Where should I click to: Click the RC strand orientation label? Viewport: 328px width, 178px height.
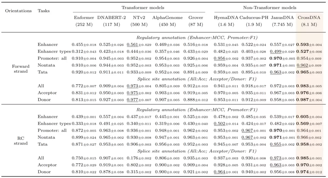tap(21, 141)
